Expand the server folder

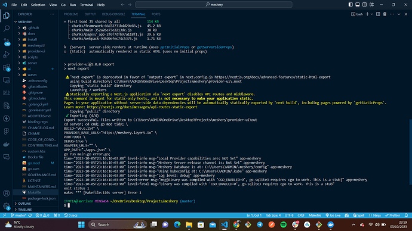pos(32,63)
